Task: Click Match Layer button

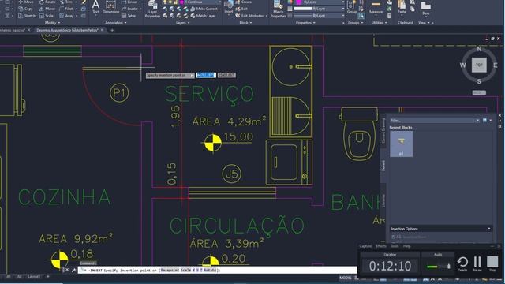Action: (x=203, y=16)
